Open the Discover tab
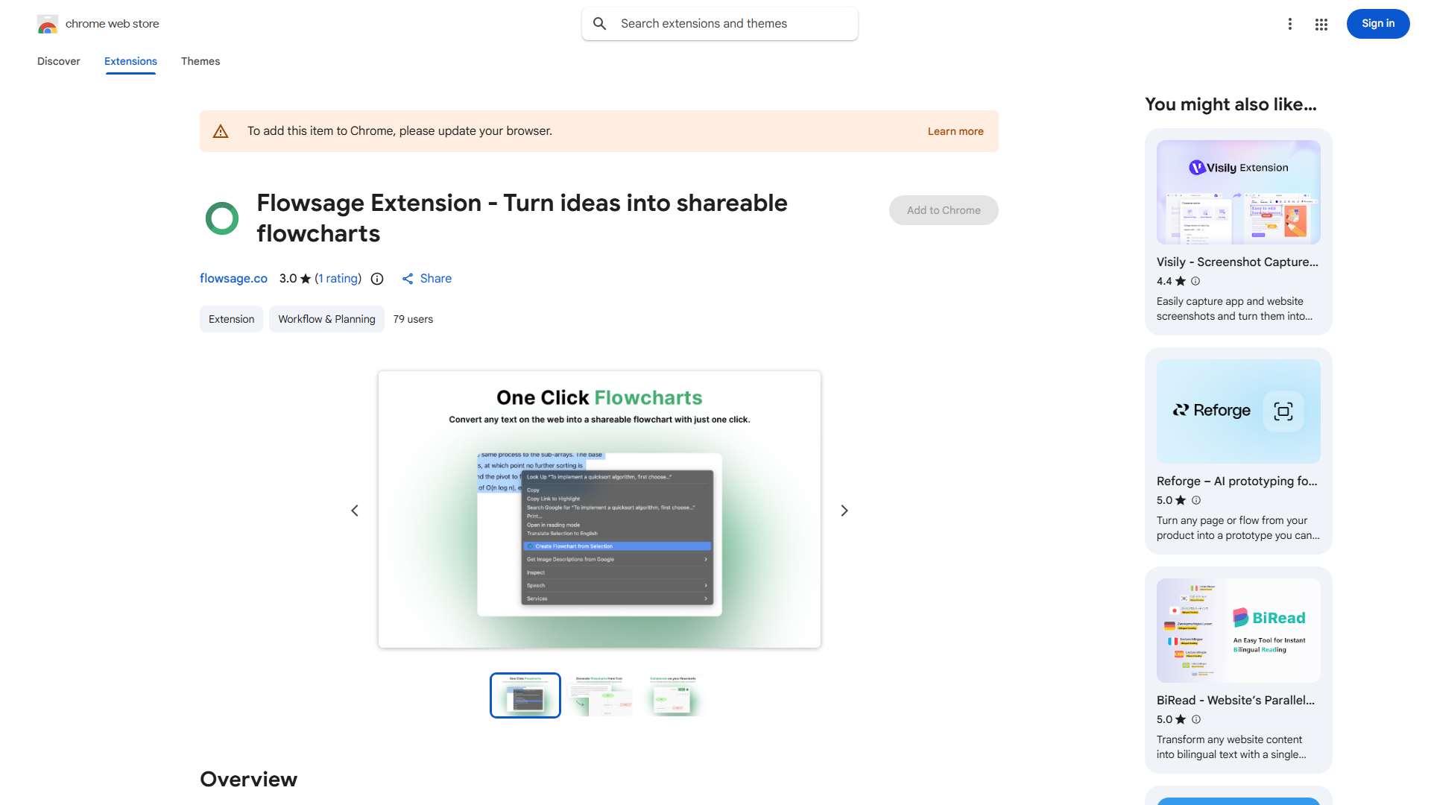Screen dimensions: 1431x805 [x=58, y=61]
